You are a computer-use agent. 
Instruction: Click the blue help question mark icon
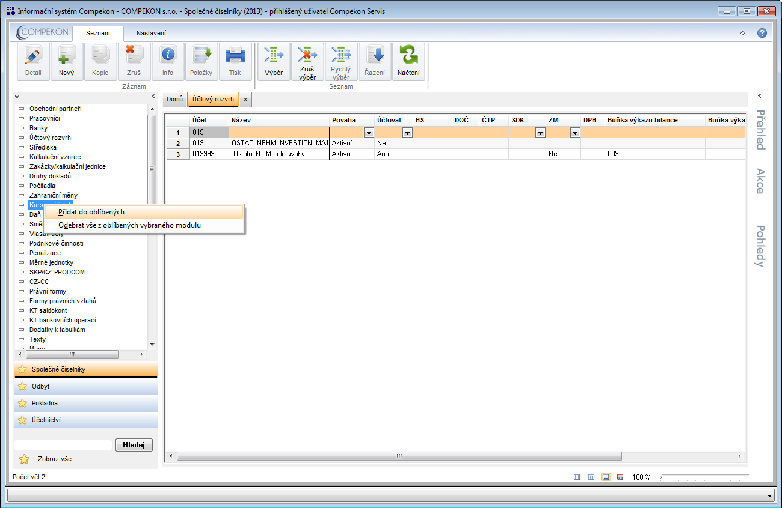[762, 33]
